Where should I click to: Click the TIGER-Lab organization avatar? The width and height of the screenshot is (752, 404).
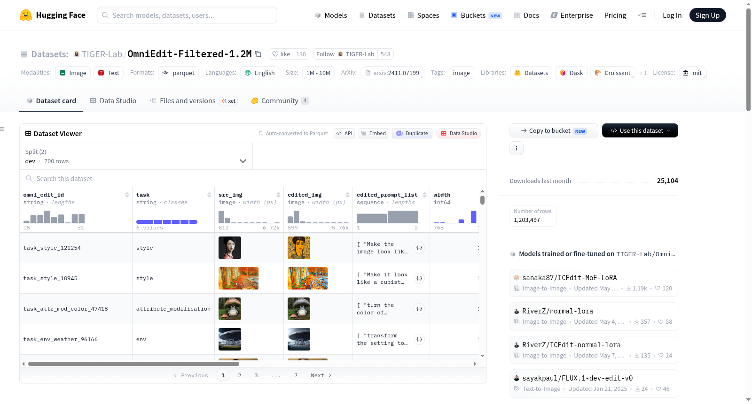(76, 54)
